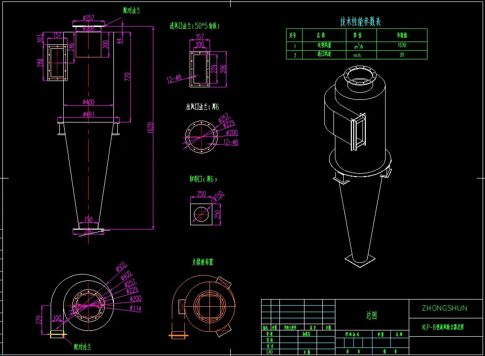Click the ø491 flange diameter dimension
This screenshot has height=356, width=485.
pos(88,114)
